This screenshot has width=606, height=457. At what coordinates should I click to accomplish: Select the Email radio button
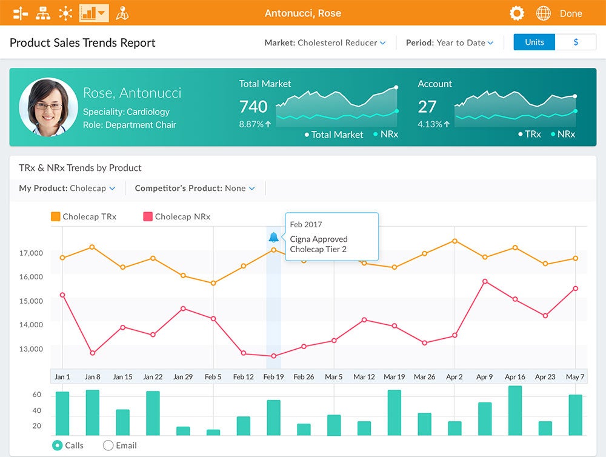(x=108, y=445)
